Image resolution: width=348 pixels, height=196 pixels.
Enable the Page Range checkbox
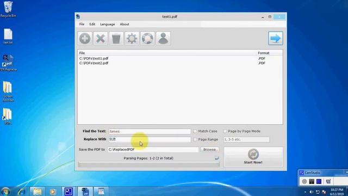(x=195, y=139)
